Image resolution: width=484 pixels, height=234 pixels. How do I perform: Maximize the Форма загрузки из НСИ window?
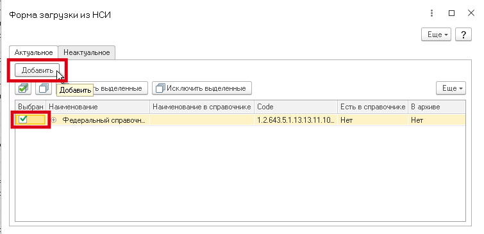[451, 13]
